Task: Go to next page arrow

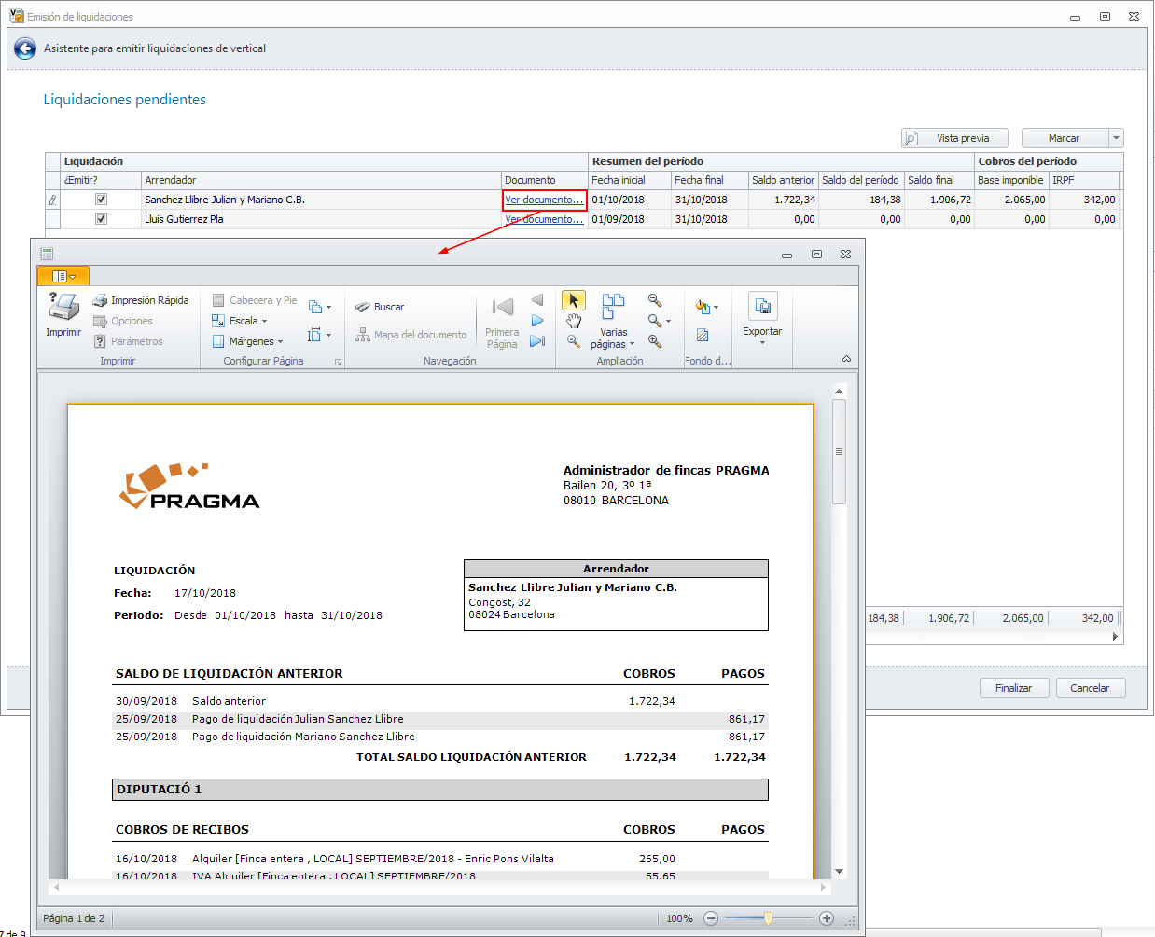Action: click(537, 321)
